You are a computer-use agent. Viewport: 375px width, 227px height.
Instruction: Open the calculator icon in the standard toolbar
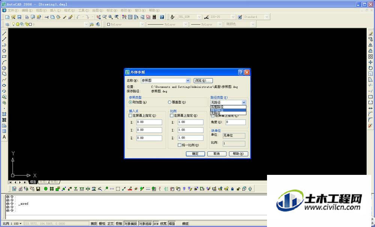154,17
